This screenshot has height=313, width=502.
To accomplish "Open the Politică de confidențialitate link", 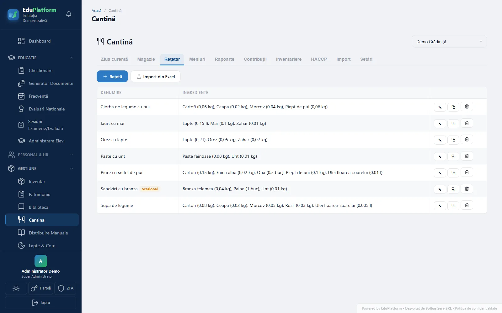I will pyautogui.click(x=476, y=308).
